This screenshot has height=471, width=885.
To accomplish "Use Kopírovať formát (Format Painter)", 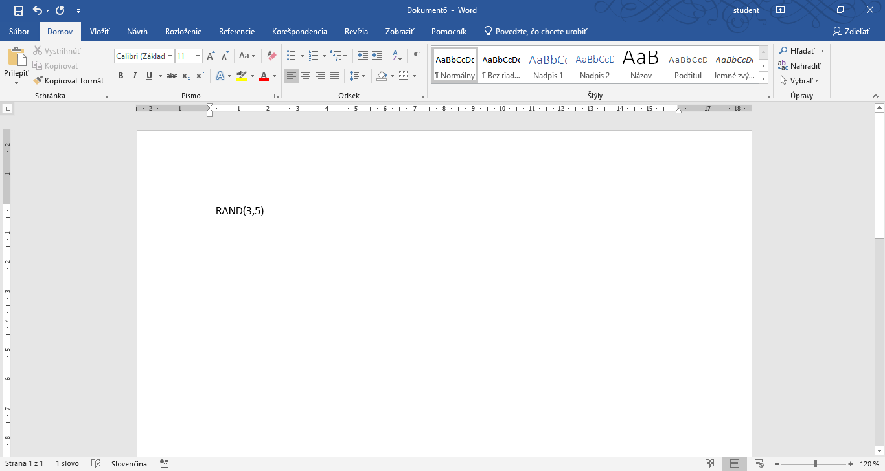I will (x=69, y=81).
